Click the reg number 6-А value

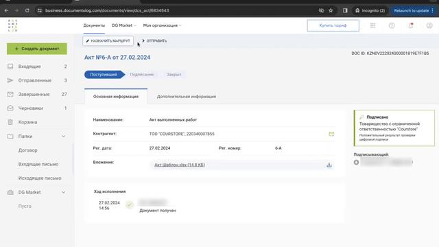pyautogui.click(x=278, y=148)
